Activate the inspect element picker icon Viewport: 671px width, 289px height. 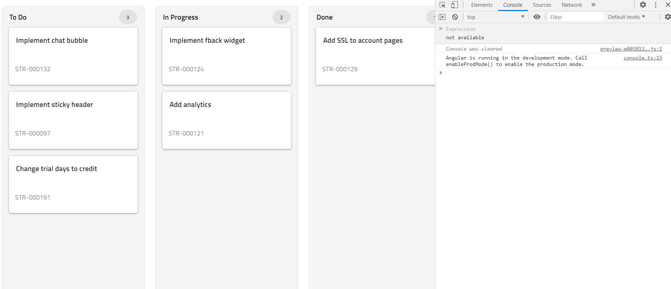point(442,5)
